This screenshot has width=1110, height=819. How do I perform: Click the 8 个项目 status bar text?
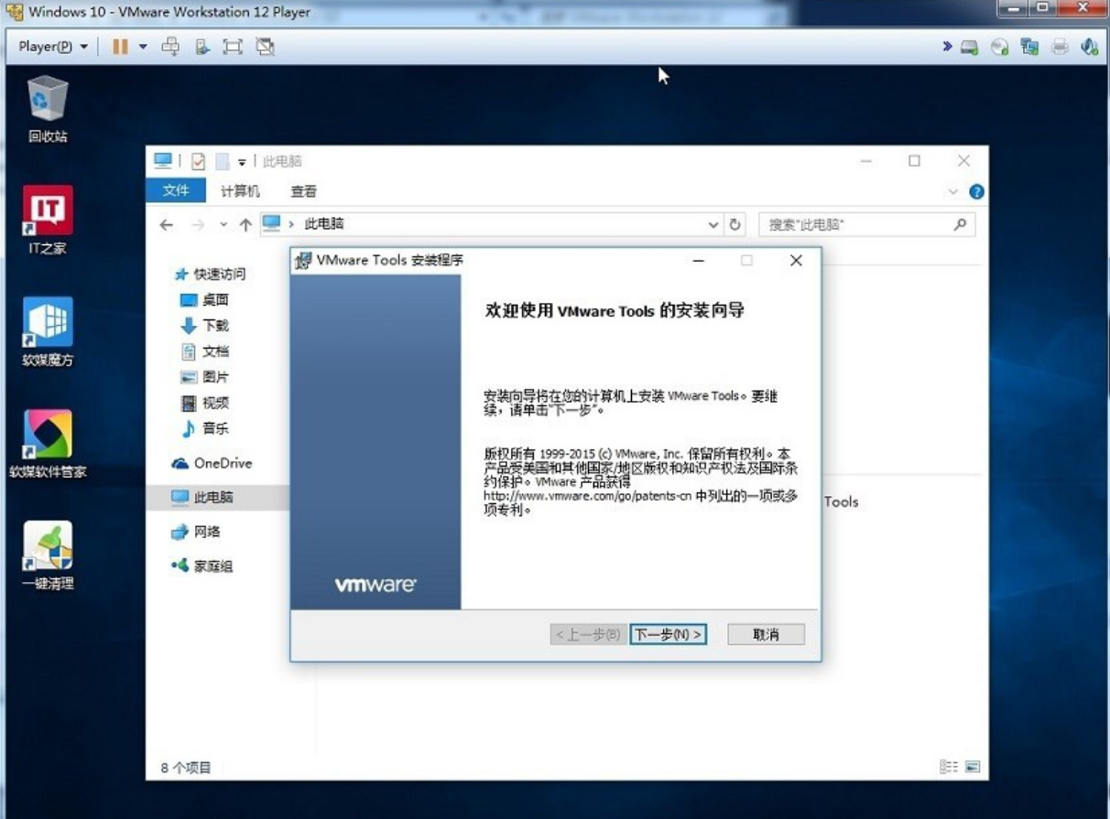186,768
